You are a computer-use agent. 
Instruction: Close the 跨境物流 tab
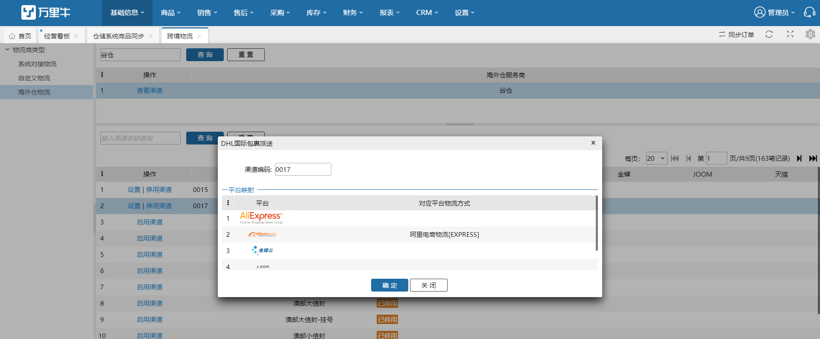pyautogui.click(x=199, y=36)
